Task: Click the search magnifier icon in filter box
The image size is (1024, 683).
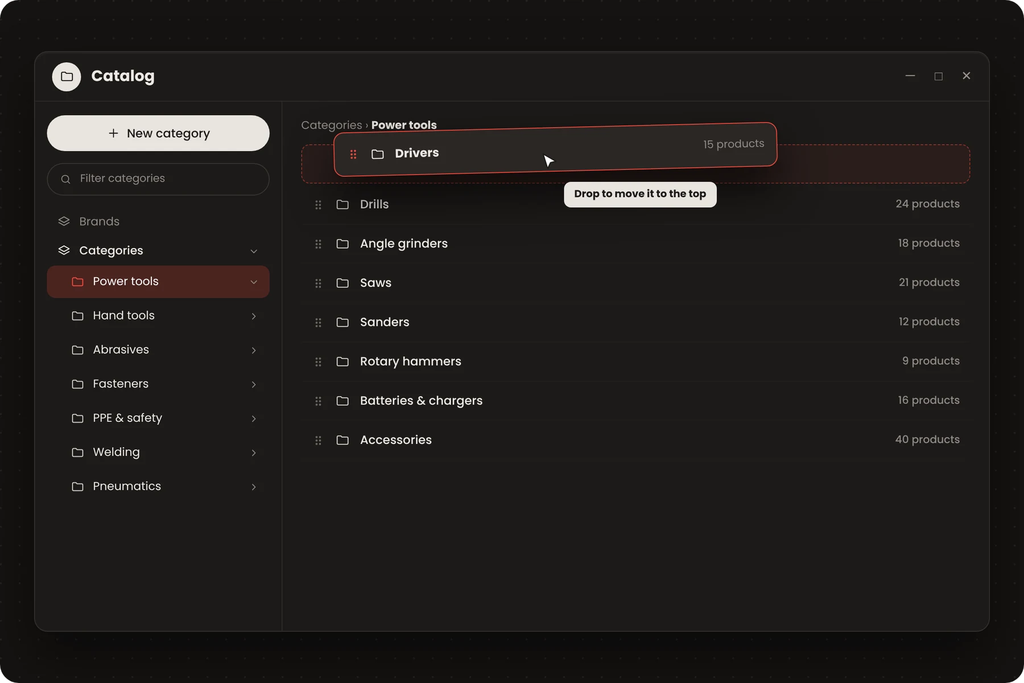Action: [x=66, y=179]
